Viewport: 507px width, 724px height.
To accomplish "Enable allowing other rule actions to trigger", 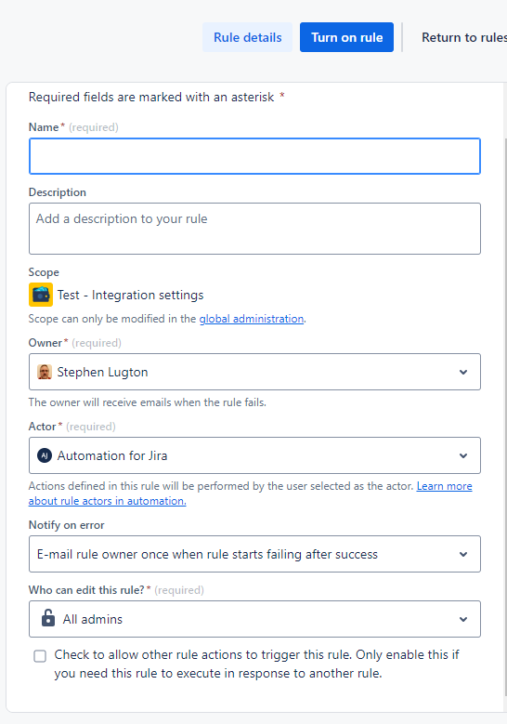I will [x=40, y=656].
